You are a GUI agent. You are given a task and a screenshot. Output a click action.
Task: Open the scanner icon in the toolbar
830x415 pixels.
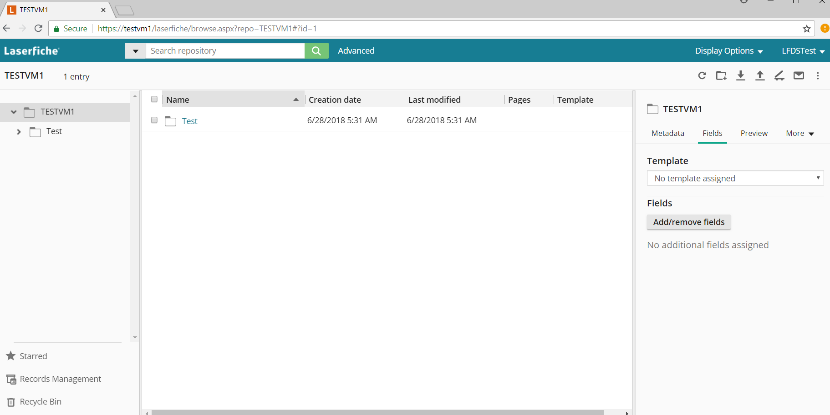click(779, 75)
